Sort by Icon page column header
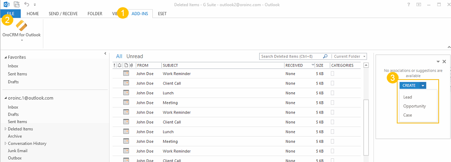 click(126, 66)
